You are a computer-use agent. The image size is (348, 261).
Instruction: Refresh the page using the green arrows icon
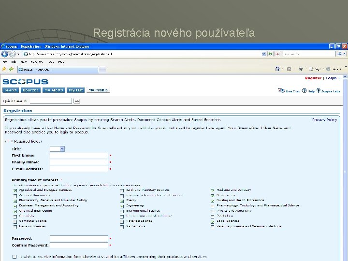(x=270, y=54)
